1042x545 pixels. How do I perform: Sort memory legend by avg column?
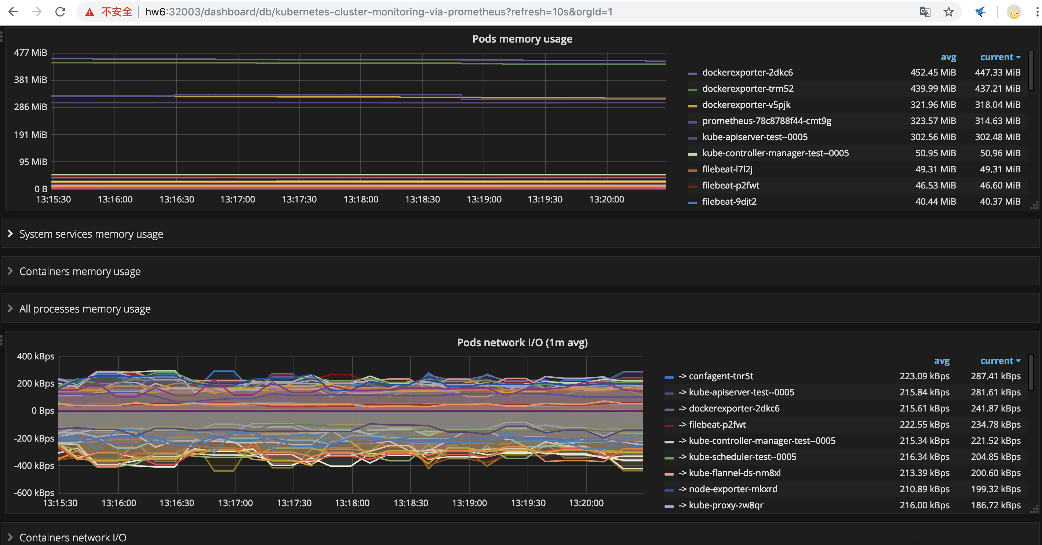coord(948,57)
